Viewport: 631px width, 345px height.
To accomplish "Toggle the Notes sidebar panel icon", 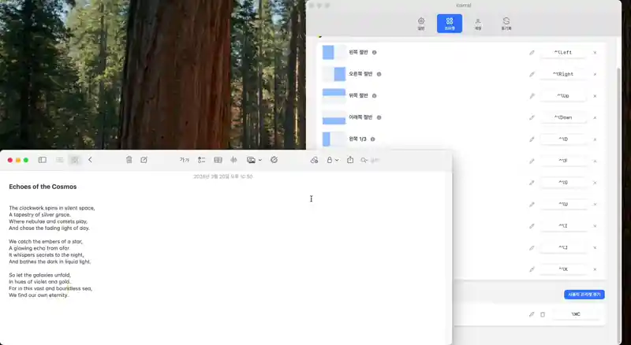I will [43, 160].
